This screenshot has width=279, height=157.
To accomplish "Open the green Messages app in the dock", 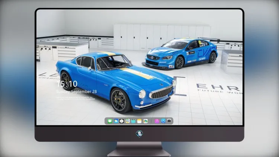I will tap(110, 121).
